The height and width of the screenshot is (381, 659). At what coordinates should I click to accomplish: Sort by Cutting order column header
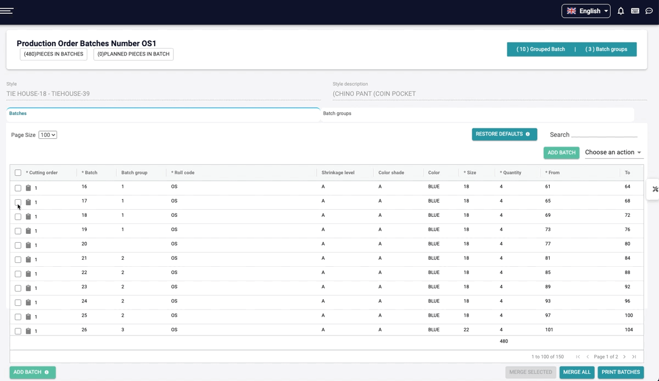click(x=42, y=172)
